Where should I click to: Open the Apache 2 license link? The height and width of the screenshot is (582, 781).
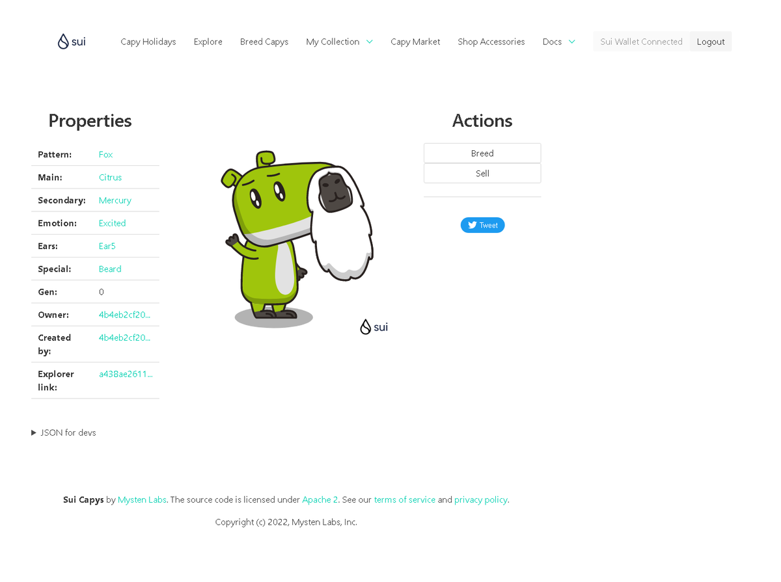click(320, 500)
